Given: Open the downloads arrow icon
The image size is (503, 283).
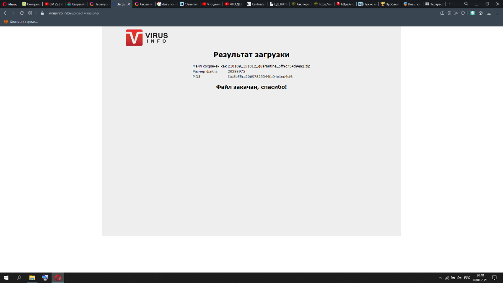Looking at the screenshot, I should tap(489, 13).
